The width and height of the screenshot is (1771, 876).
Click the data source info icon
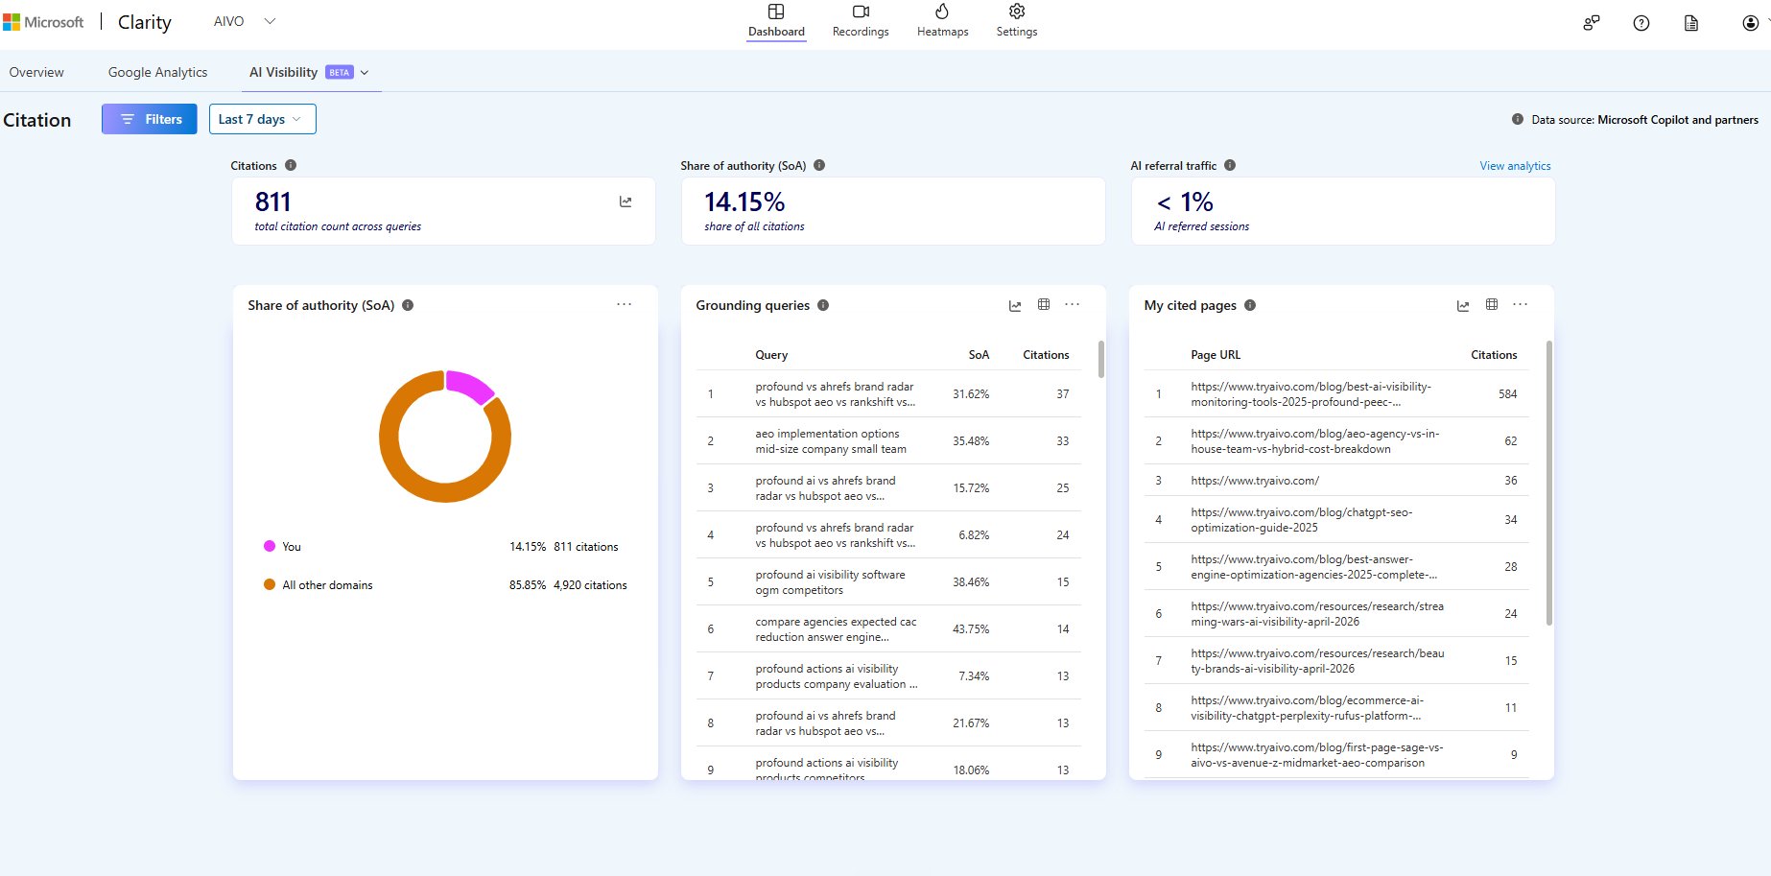1518,119
